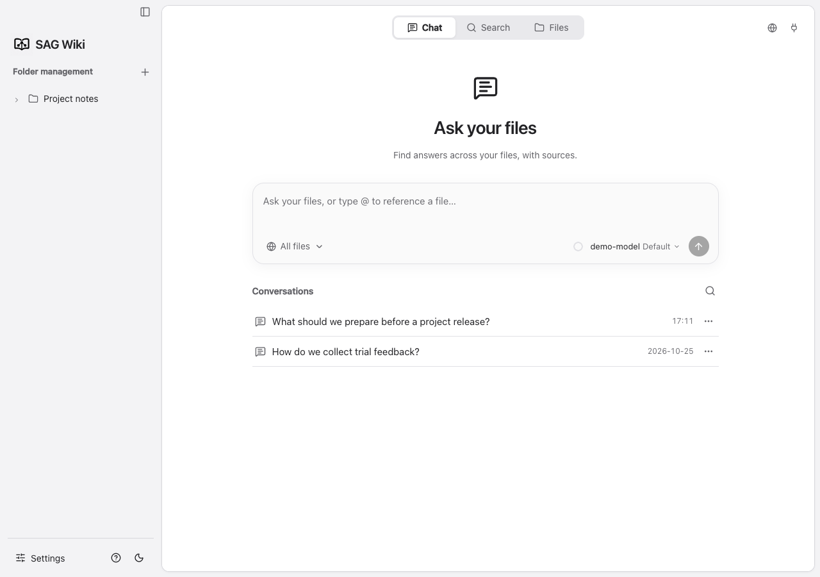The image size is (820, 577).
Task: Open more options for the trial feedback conversation
Action: [x=709, y=351]
